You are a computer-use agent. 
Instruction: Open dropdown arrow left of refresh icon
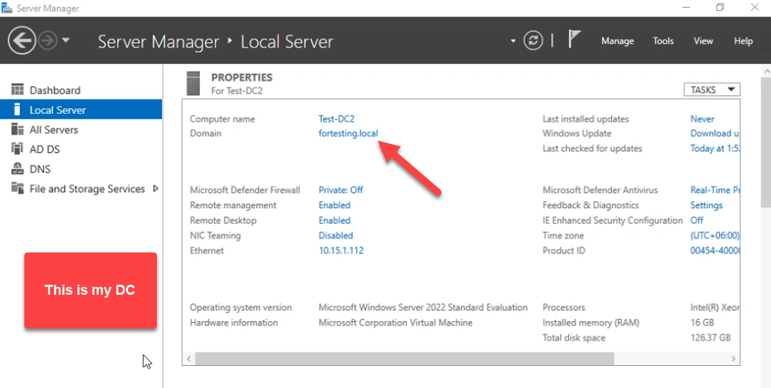[x=513, y=41]
